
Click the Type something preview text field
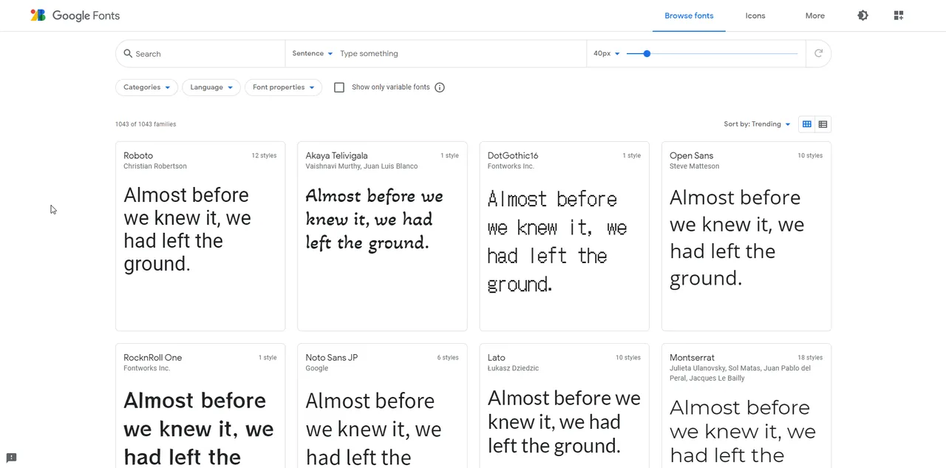click(x=460, y=53)
